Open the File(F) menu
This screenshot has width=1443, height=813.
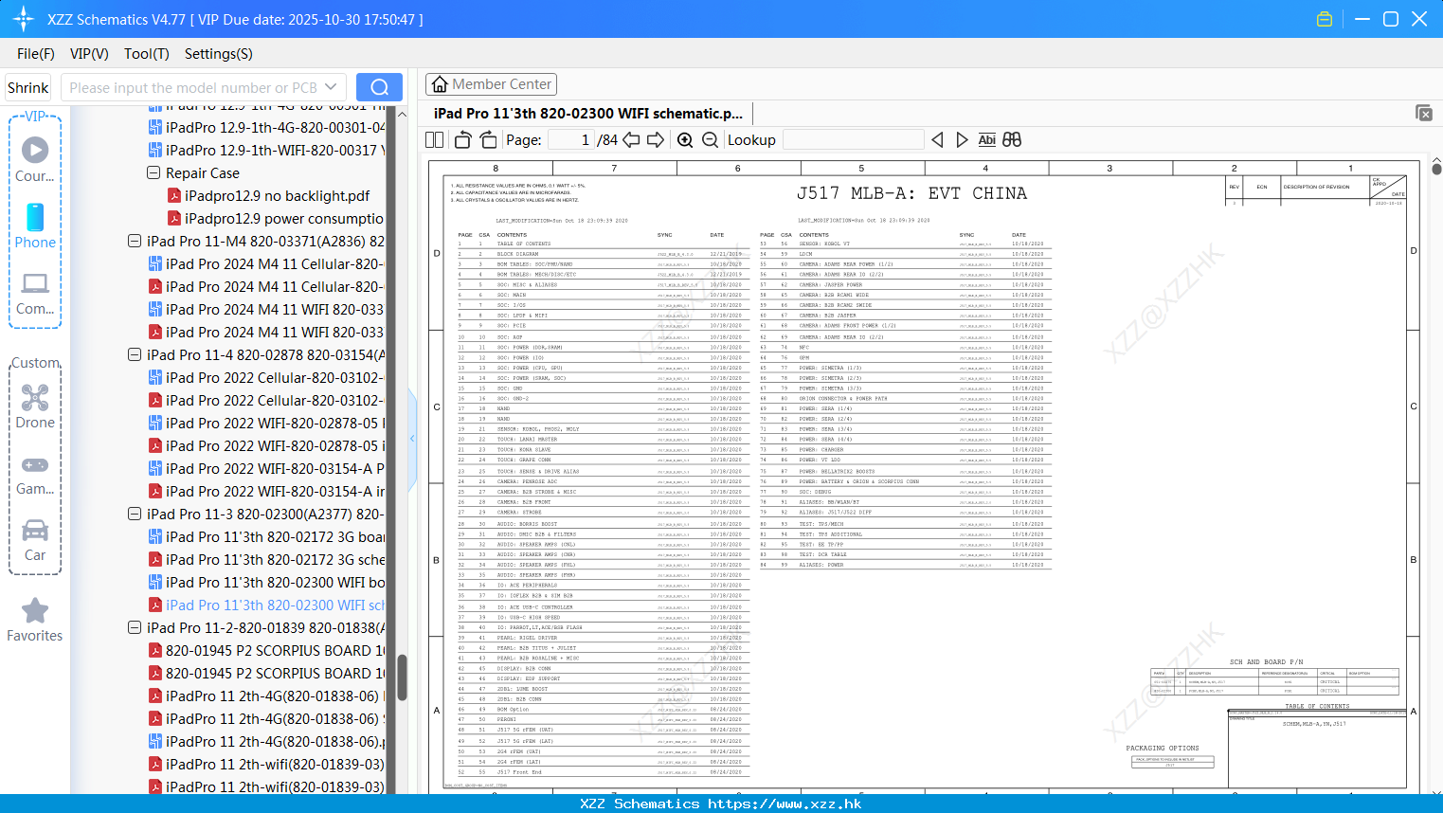click(36, 54)
